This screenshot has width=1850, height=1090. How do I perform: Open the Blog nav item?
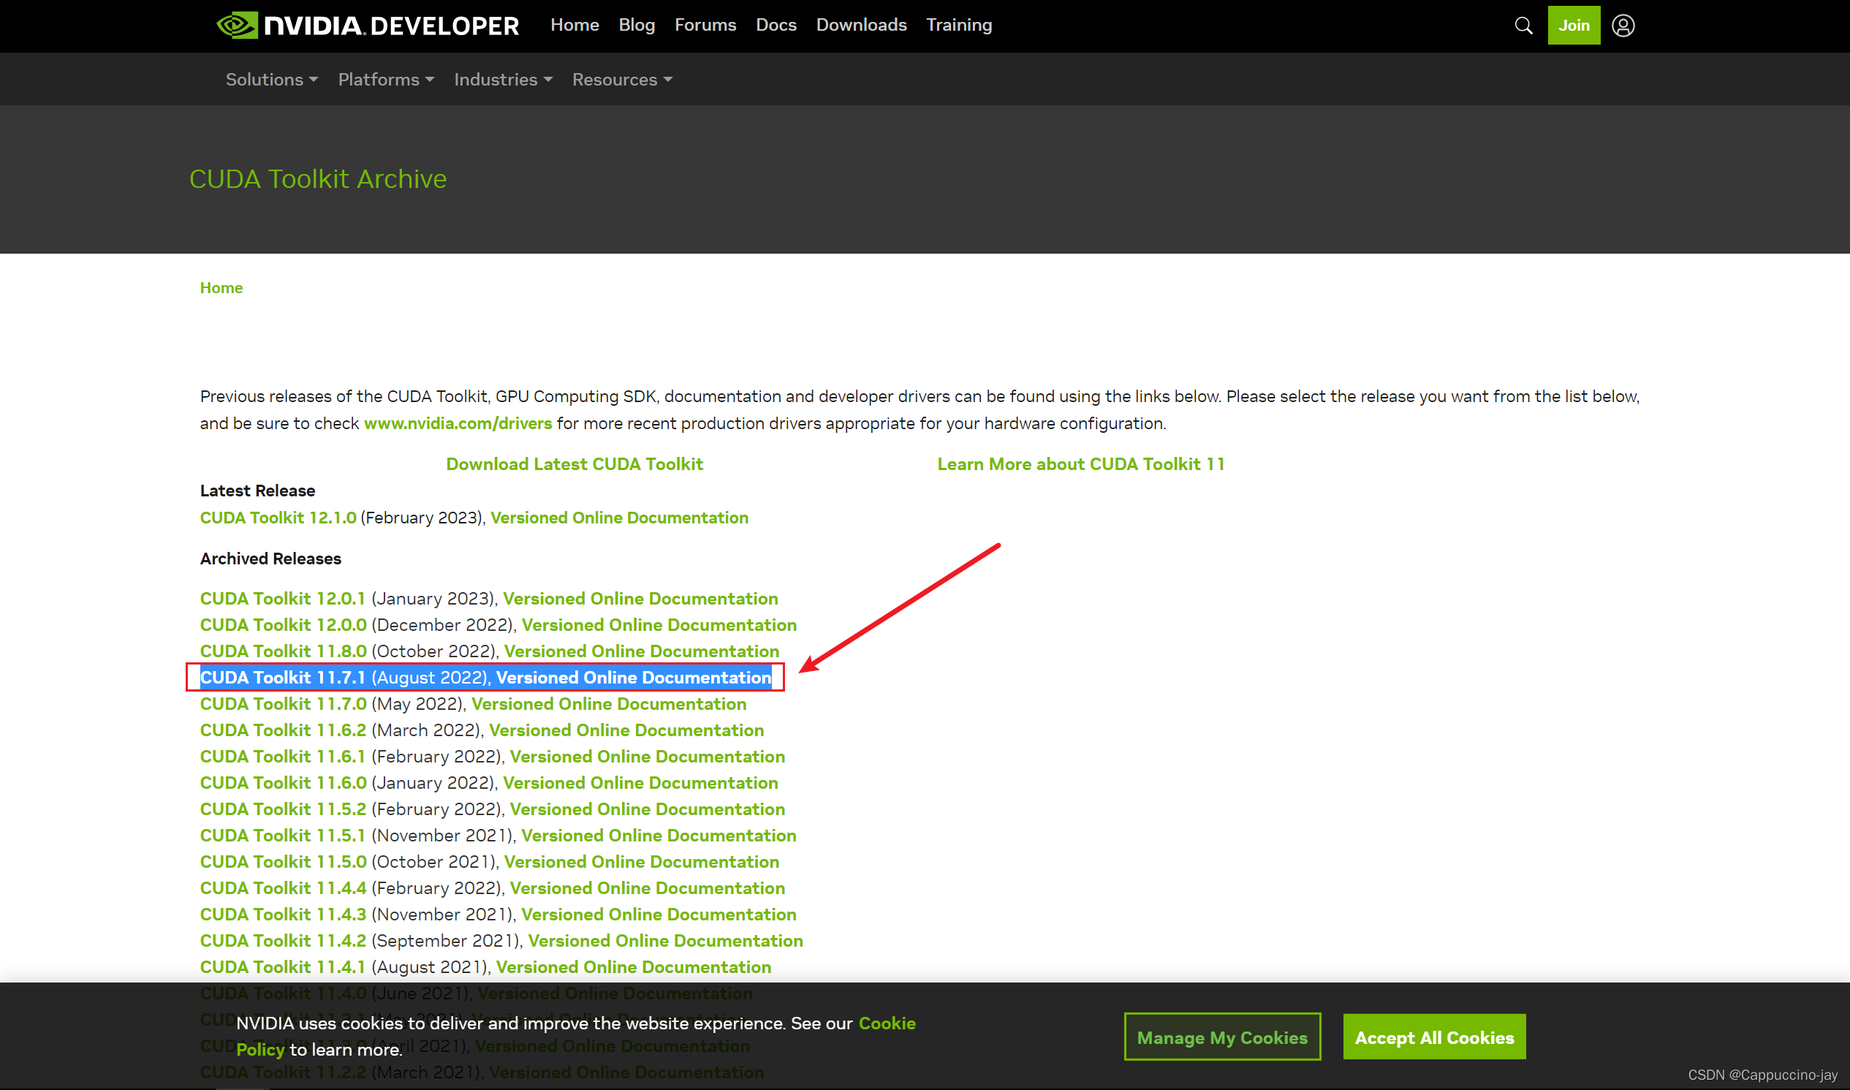[x=636, y=25]
